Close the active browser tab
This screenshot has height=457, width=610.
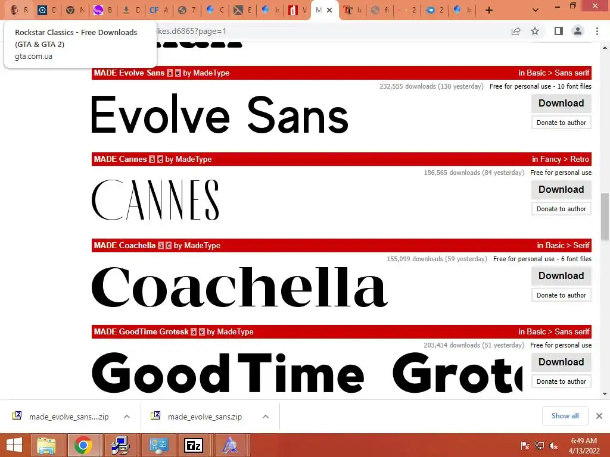329,10
